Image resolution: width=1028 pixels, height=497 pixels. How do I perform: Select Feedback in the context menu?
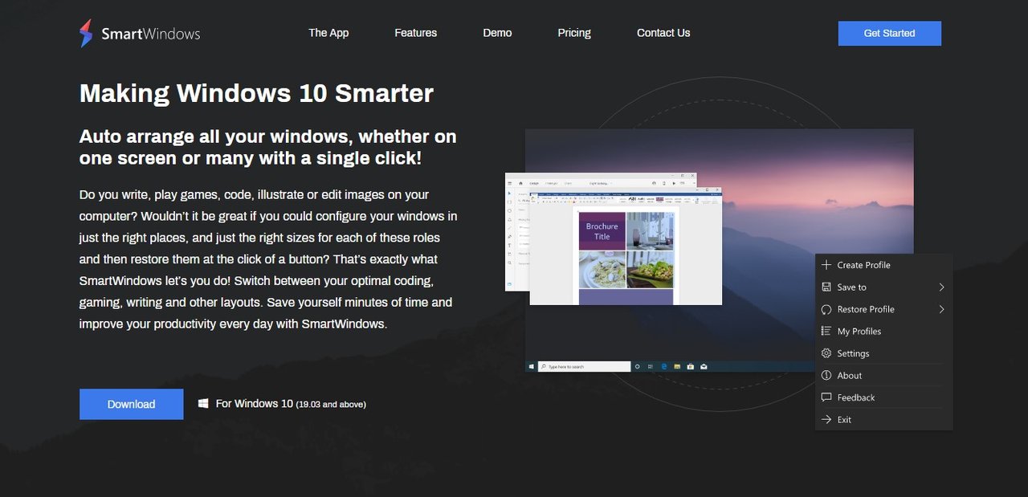click(883, 397)
